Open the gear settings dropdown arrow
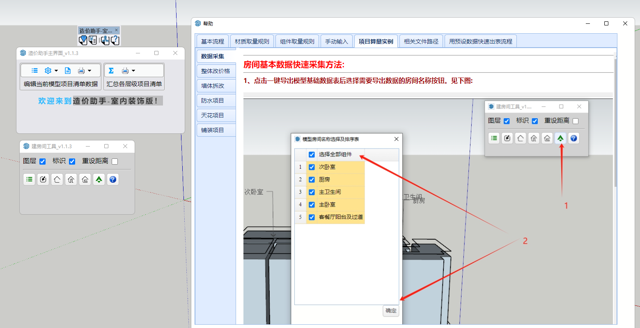Viewport: 640px width, 328px height. 56,71
